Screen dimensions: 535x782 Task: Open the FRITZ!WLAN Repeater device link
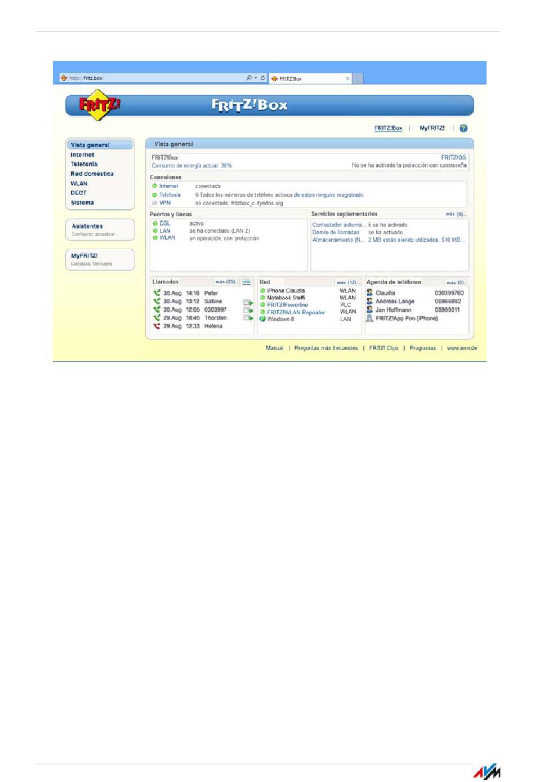click(x=296, y=312)
